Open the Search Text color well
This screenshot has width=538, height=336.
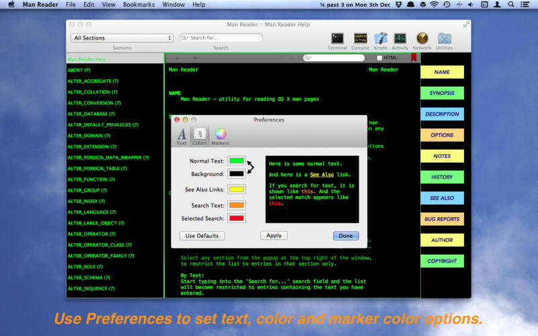[x=237, y=205]
